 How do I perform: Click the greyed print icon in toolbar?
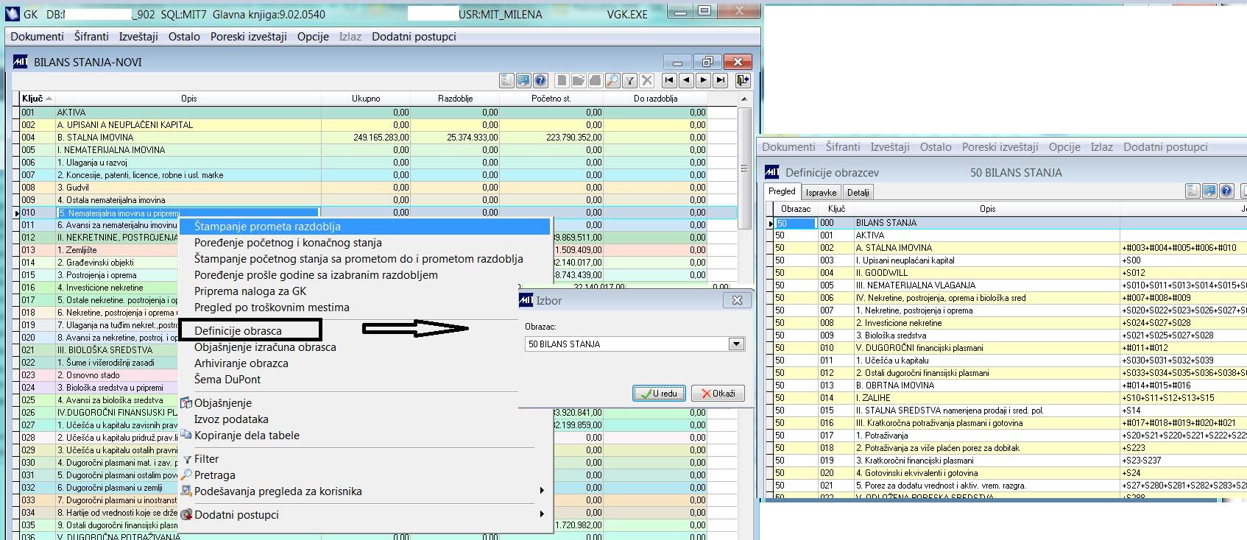pos(596,80)
